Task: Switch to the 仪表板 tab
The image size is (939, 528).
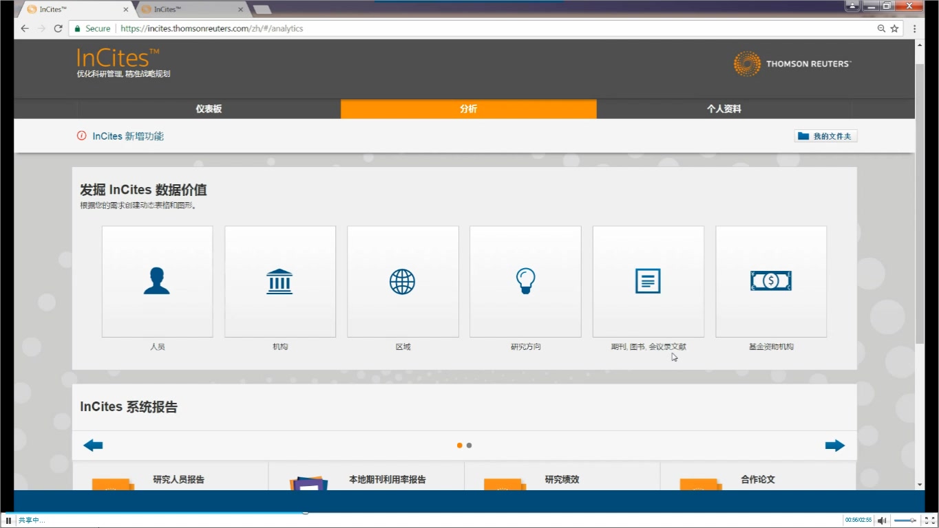Action: 209,109
